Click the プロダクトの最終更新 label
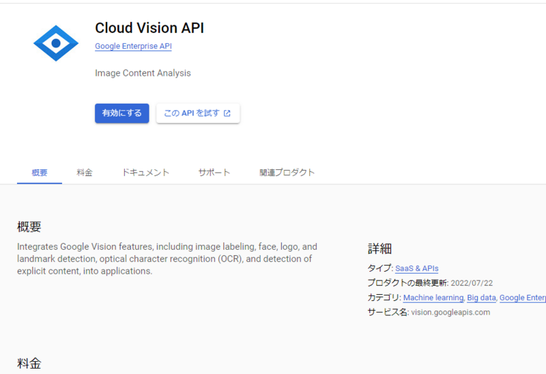The image size is (546, 374). tap(407, 283)
